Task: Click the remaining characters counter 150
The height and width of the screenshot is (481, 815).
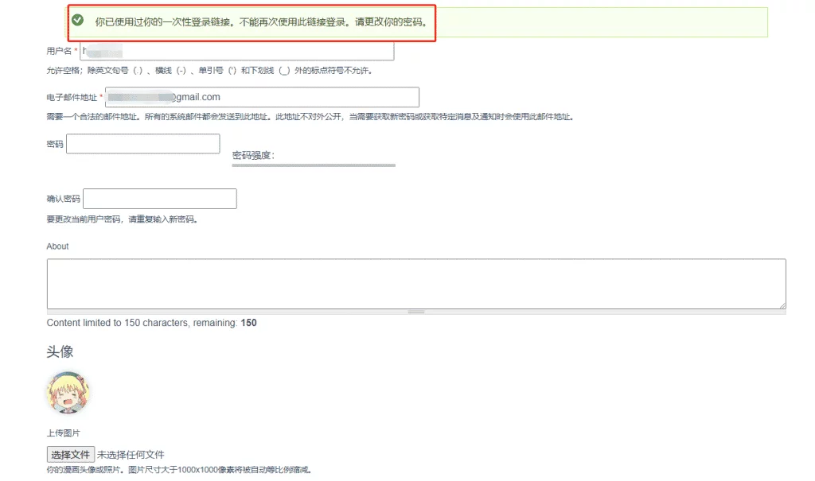Action: [248, 323]
